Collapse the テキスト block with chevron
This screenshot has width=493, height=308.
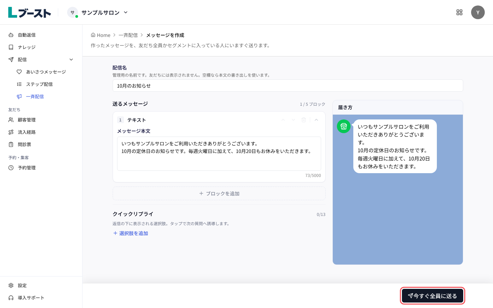coord(316,120)
